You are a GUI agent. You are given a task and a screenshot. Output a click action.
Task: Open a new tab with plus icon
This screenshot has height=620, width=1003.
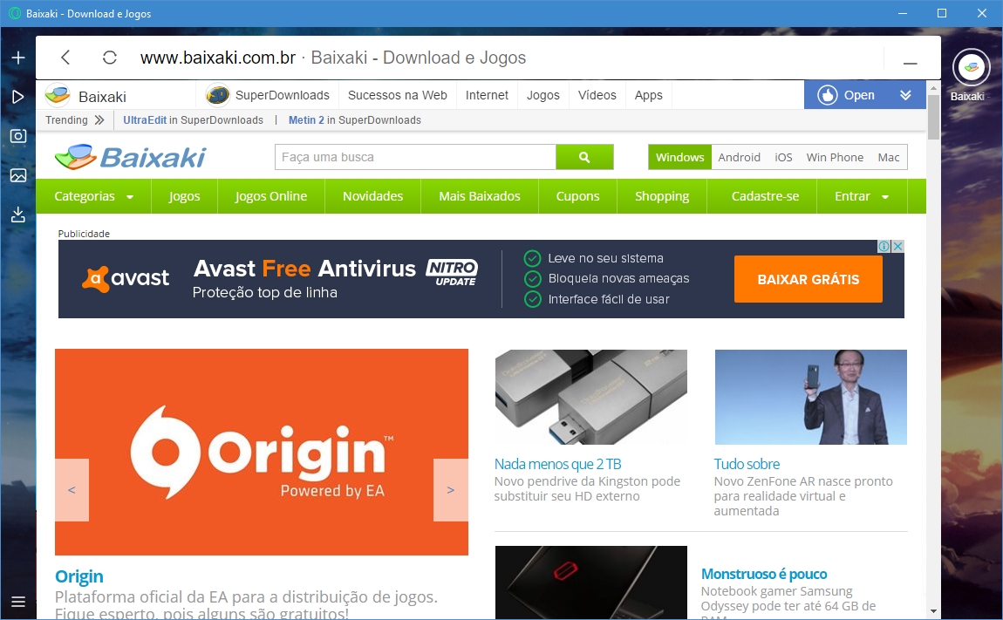click(x=18, y=58)
